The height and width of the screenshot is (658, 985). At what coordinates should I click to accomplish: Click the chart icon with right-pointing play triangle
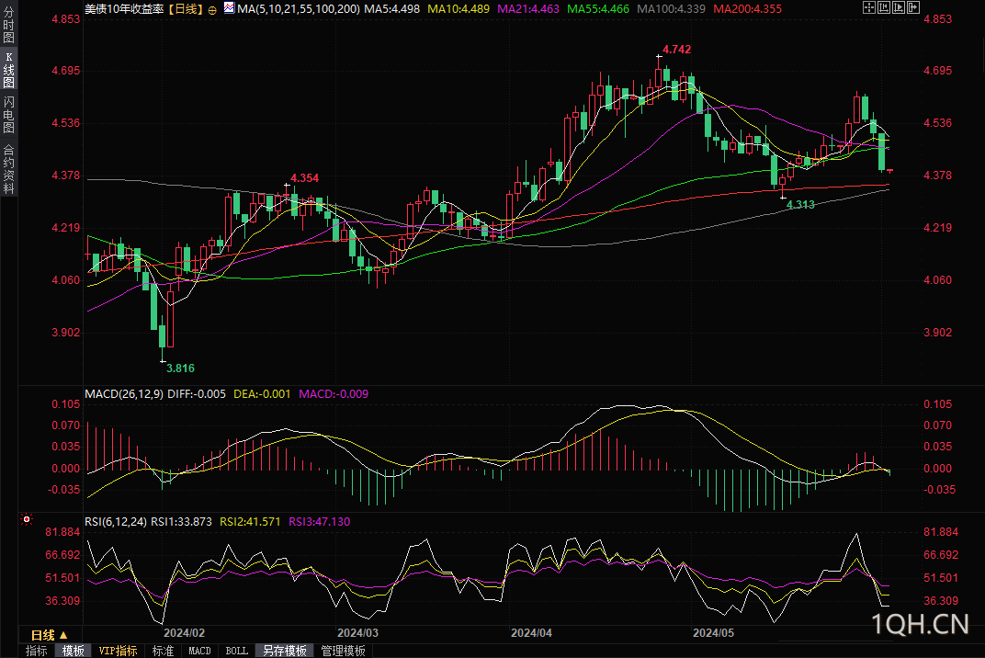899,7
